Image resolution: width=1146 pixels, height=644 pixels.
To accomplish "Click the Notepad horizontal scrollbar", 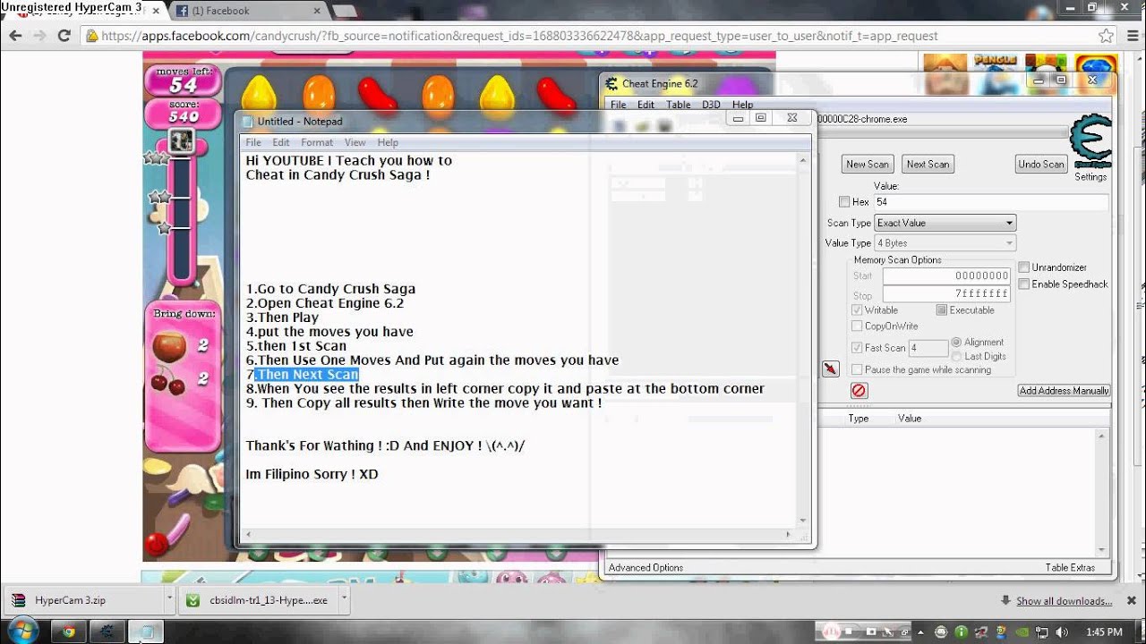I will click(x=519, y=535).
